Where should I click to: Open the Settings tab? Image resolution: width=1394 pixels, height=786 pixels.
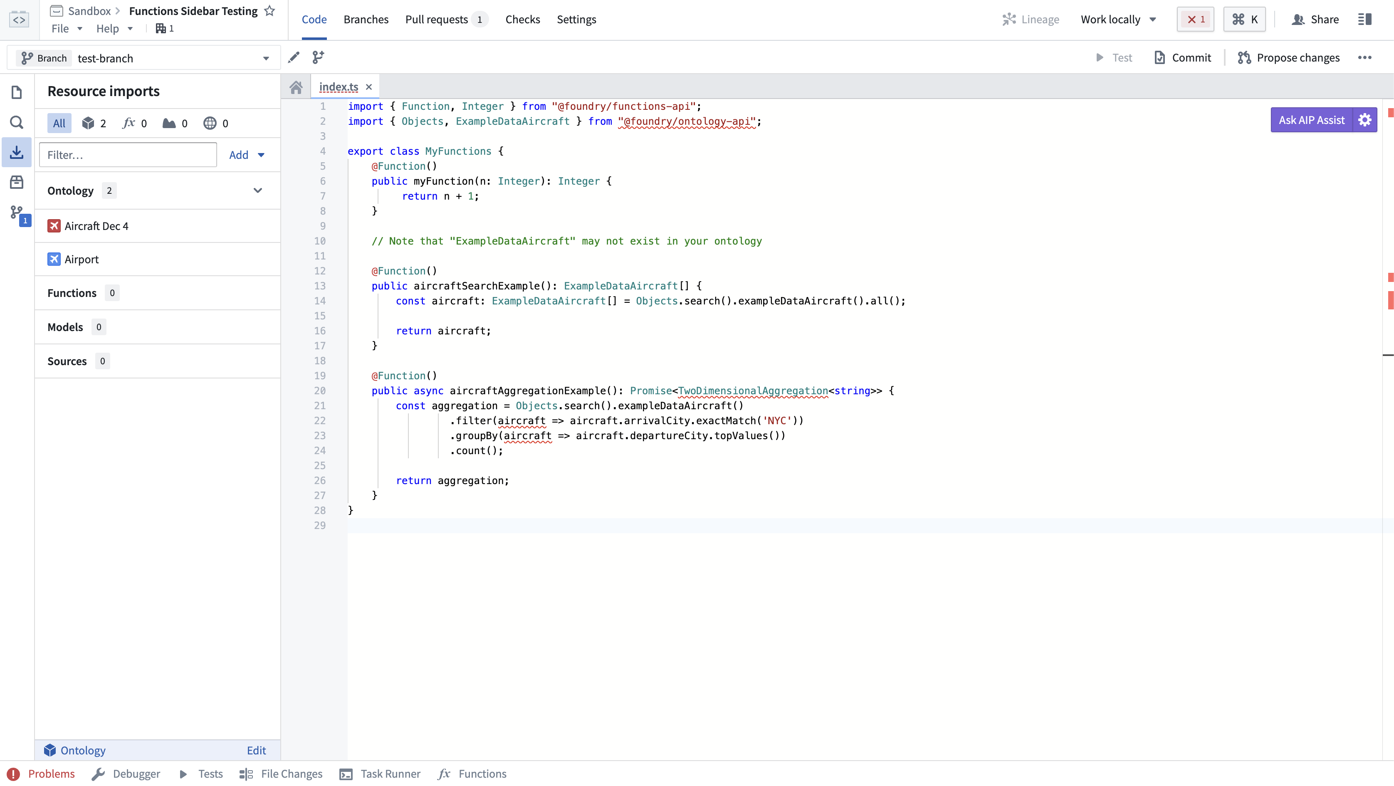(576, 20)
